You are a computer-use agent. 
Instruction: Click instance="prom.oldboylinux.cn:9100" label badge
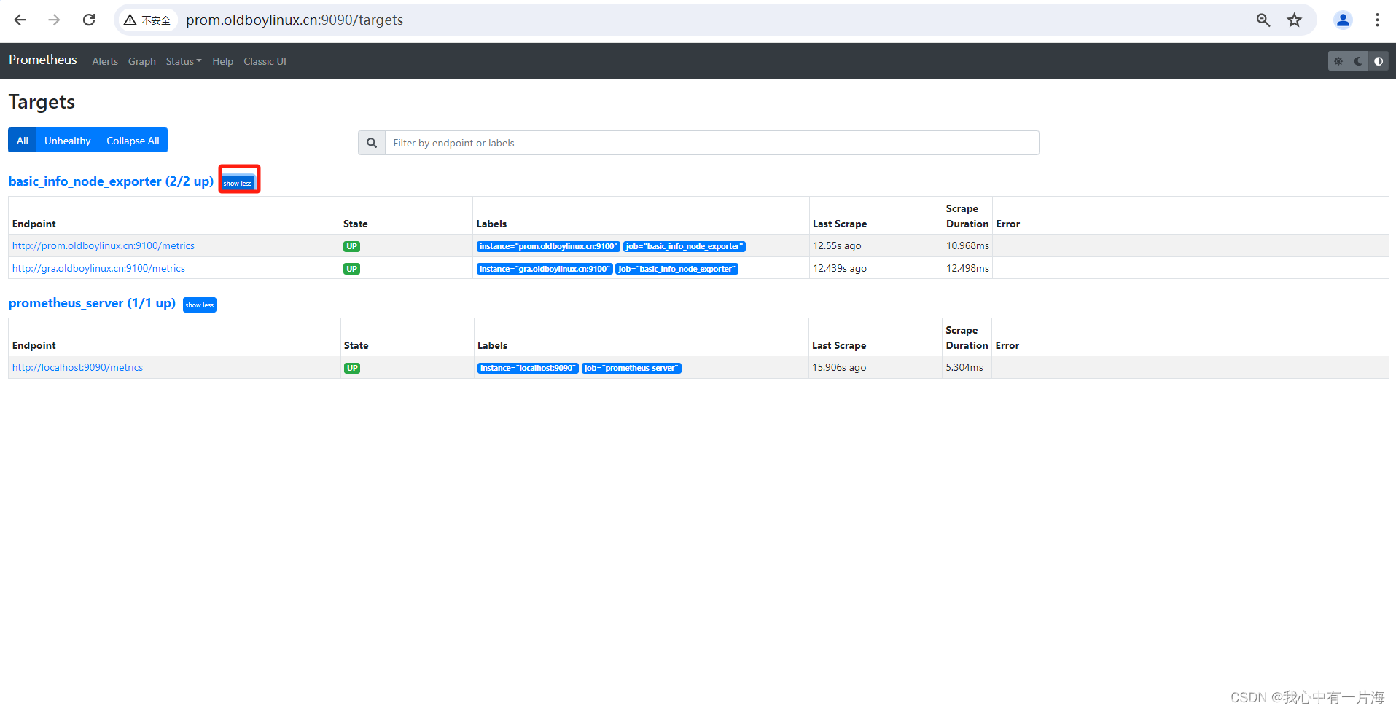[x=548, y=246]
